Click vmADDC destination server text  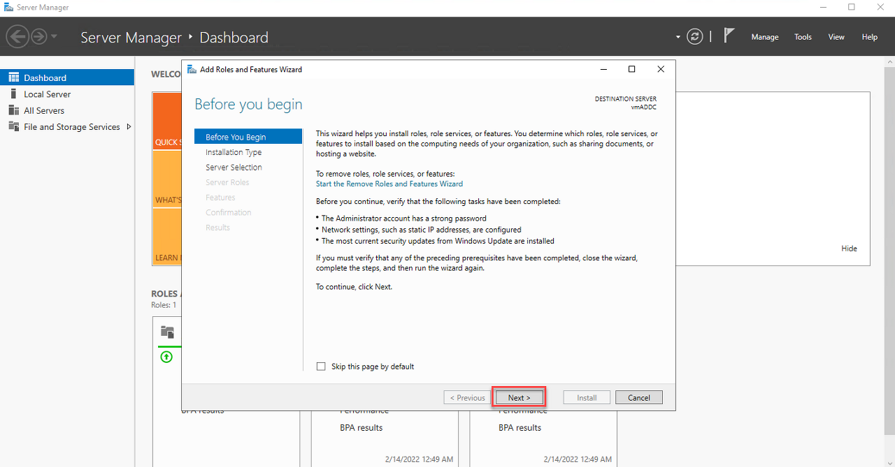643,108
